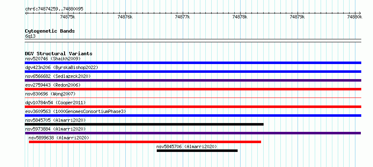The image size is (373, 167).
Task: Open nsv5845705 (Almarri2020) variant label
Action: point(55,120)
